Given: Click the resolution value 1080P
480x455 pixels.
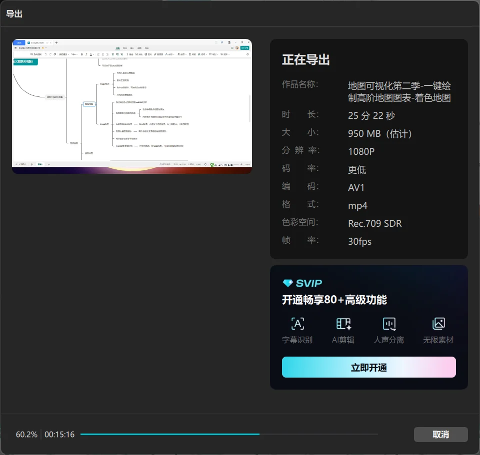Looking at the screenshot, I should (x=361, y=152).
